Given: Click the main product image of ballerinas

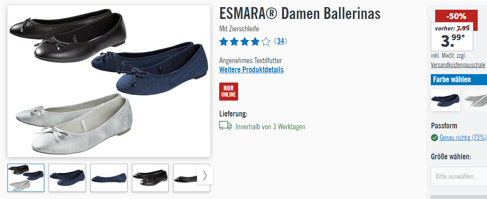Looking at the screenshot, I should (x=109, y=81).
